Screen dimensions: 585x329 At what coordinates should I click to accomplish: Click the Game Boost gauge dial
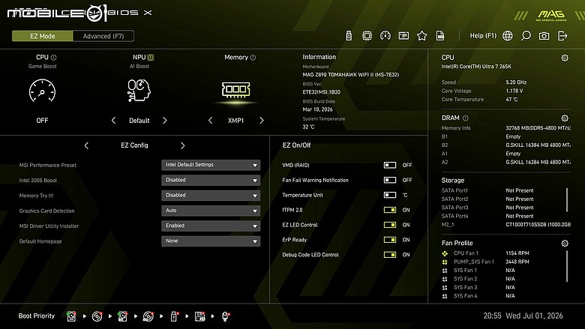pos(42,91)
